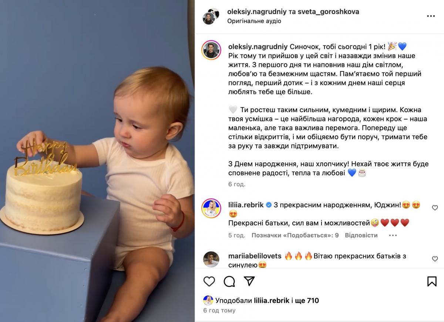The width and height of the screenshot is (444, 322).
Task: Share post via paper plane icon
Action: 249,281
